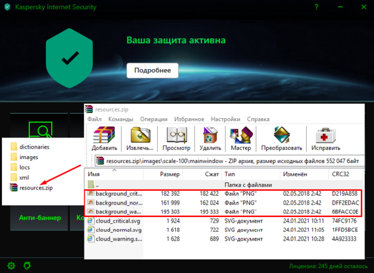Click the Удалить toolbar icon
The image size is (374, 273).
coord(210,135)
